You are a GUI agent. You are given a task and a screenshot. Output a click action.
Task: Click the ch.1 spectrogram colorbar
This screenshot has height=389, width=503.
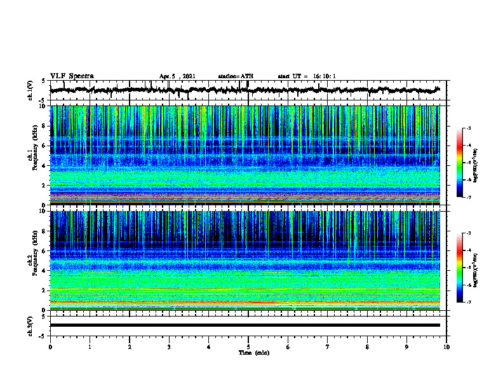[459, 163]
